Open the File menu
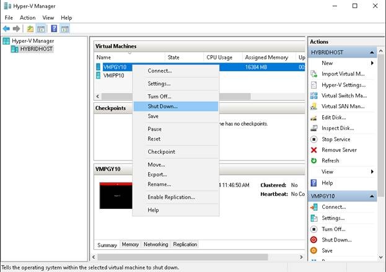 (x=9, y=18)
